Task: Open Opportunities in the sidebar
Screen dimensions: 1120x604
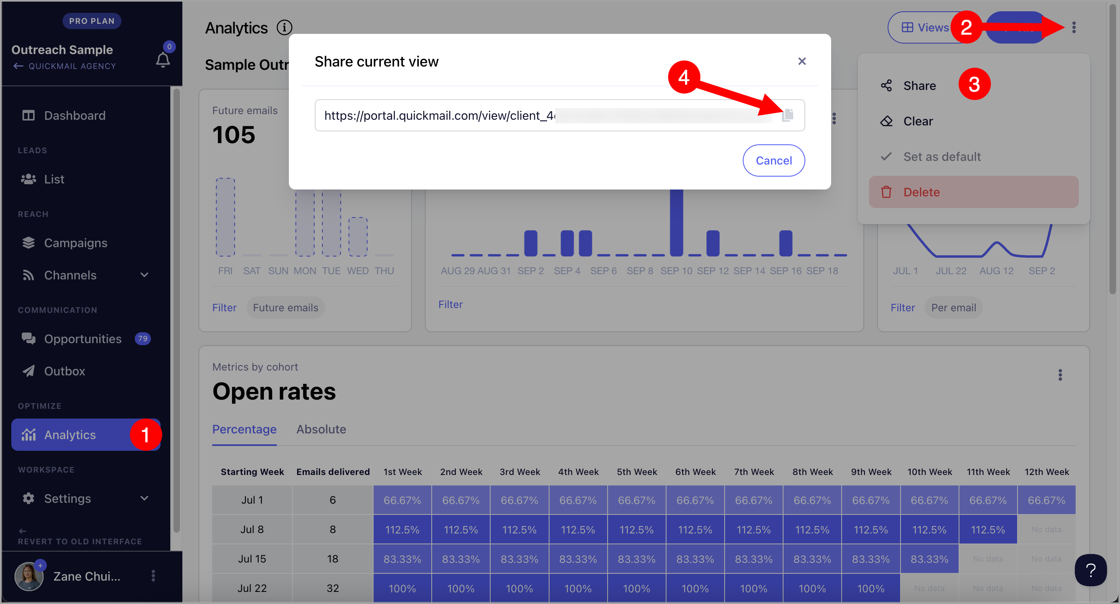Action: [86, 339]
